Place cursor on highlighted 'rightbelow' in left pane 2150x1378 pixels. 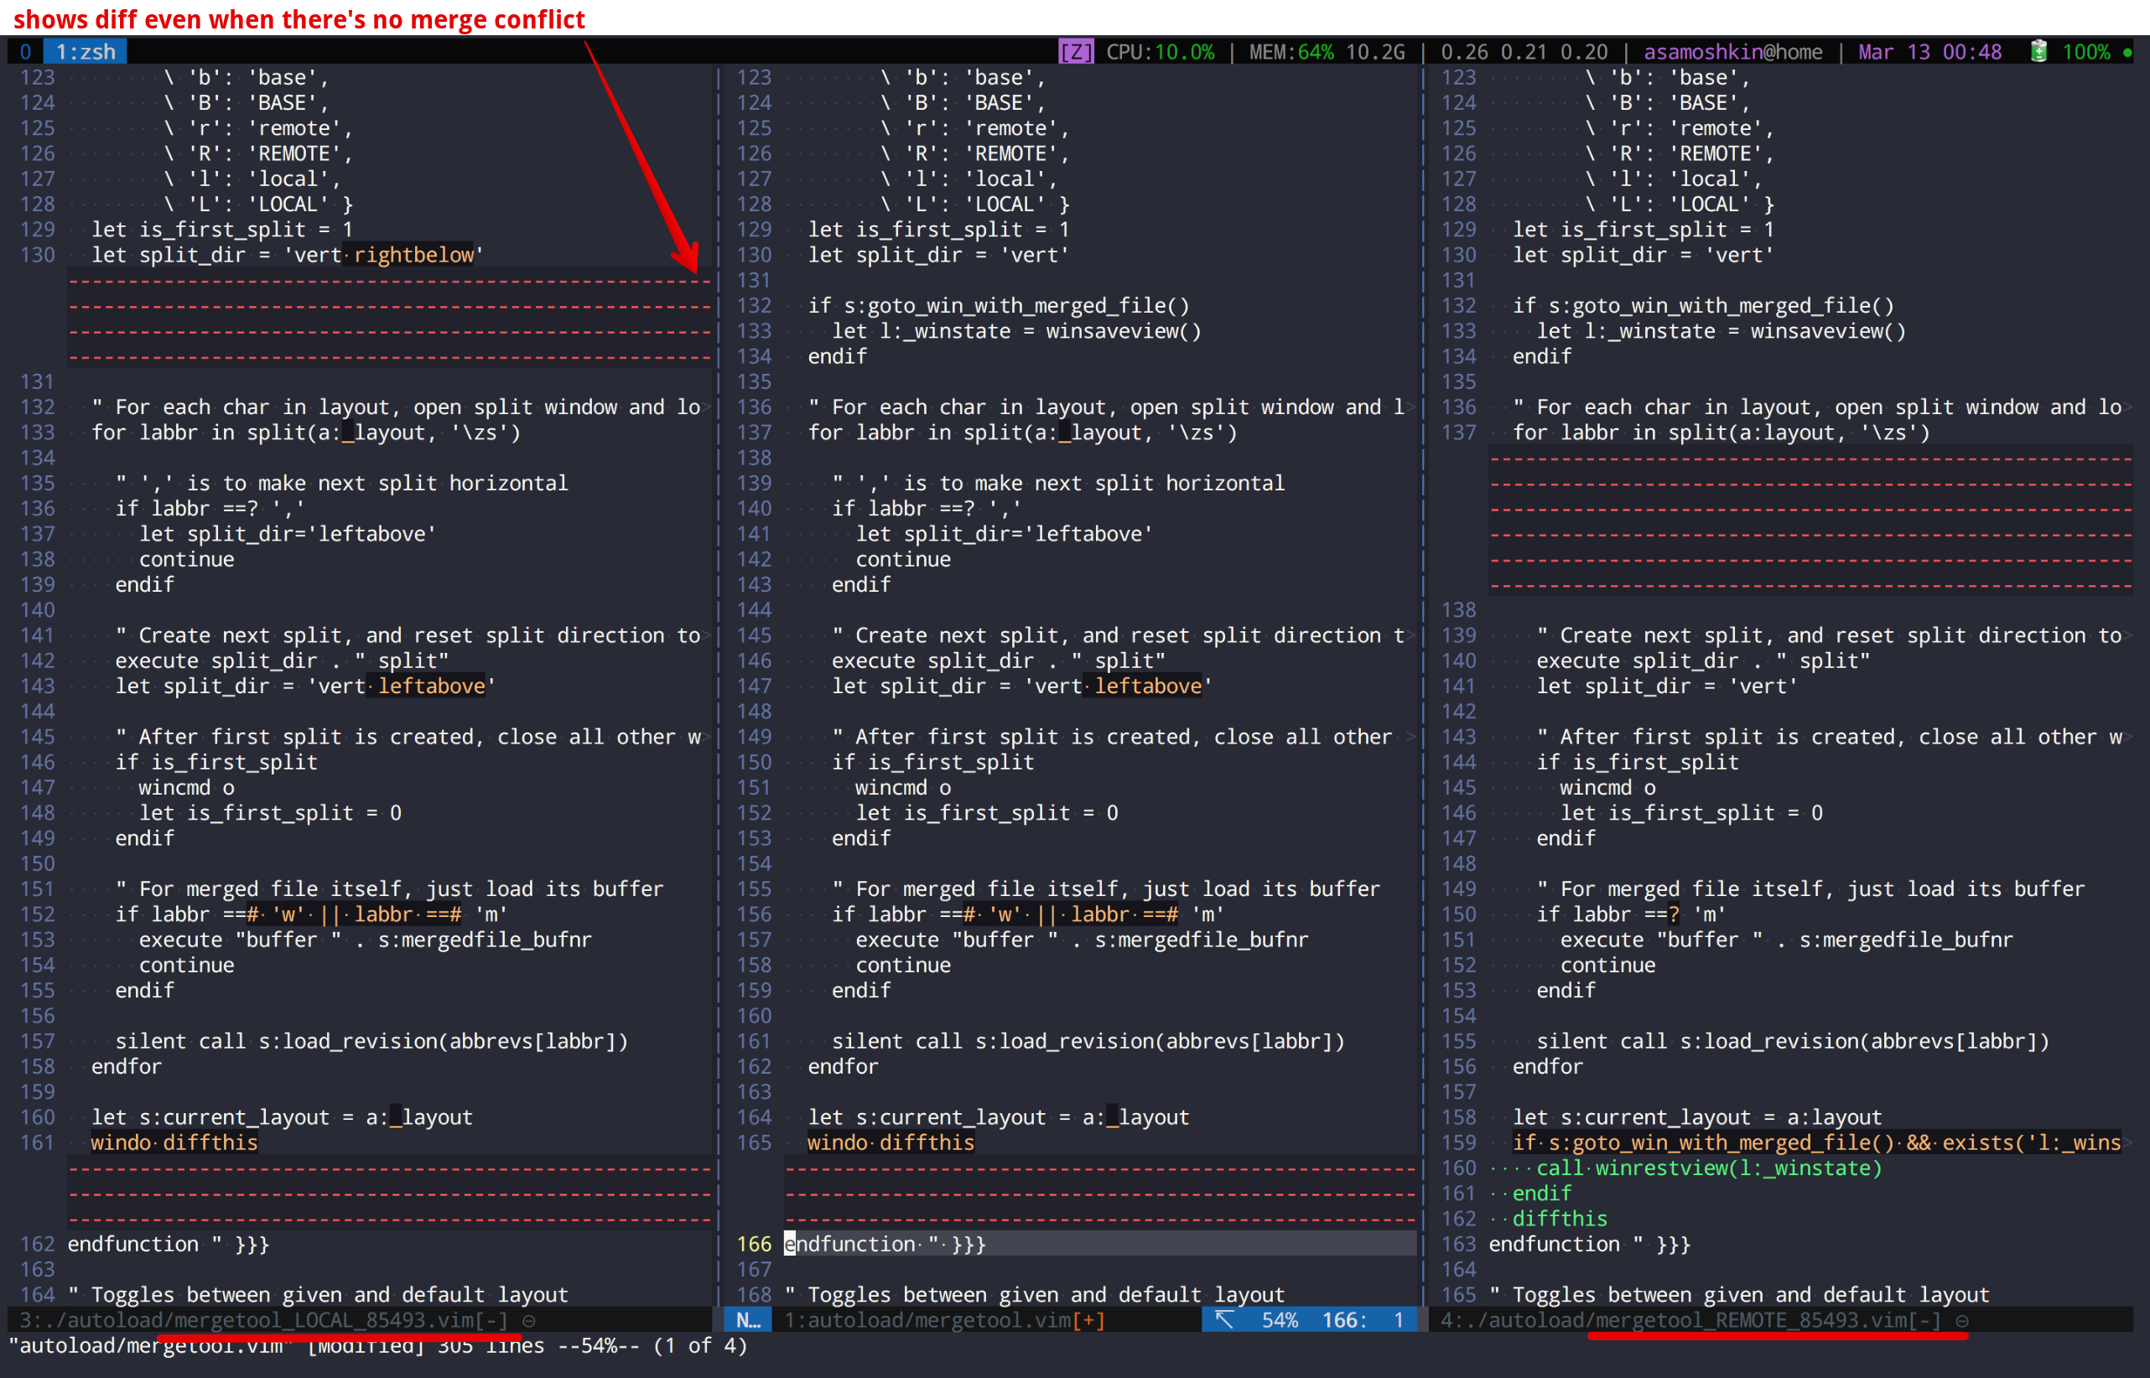413,255
